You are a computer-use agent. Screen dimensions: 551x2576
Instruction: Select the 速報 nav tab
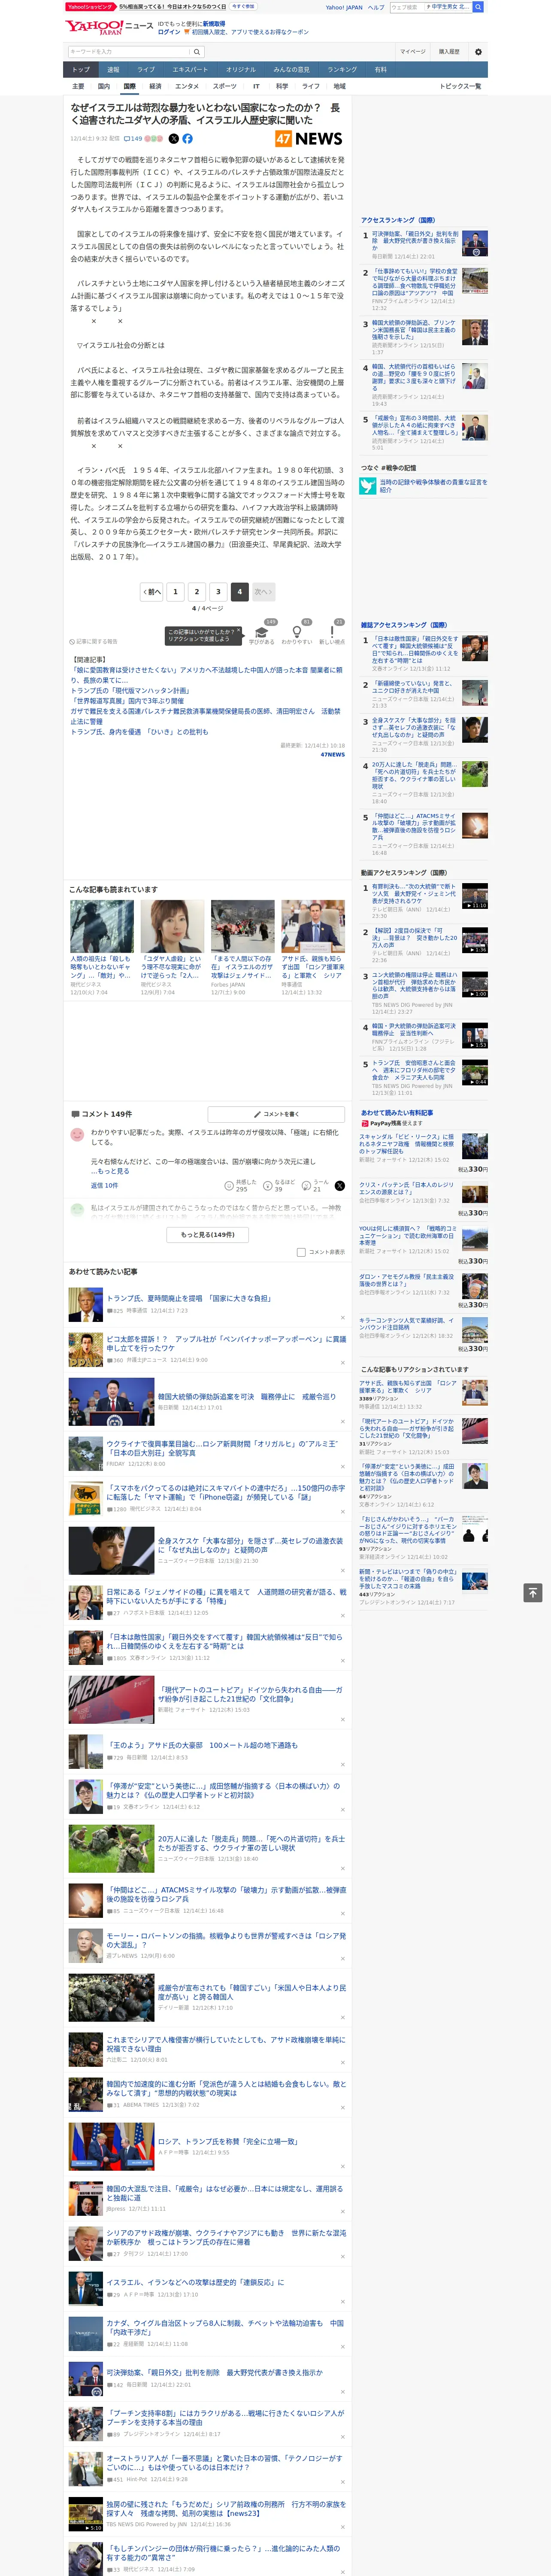[113, 70]
